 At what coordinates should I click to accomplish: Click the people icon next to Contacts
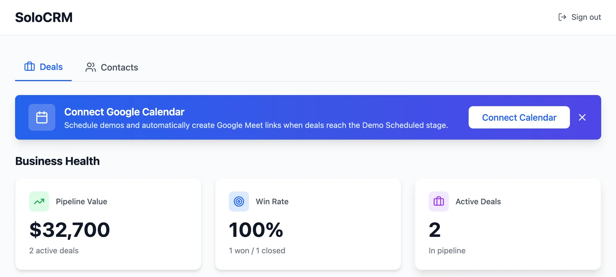coord(90,67)
